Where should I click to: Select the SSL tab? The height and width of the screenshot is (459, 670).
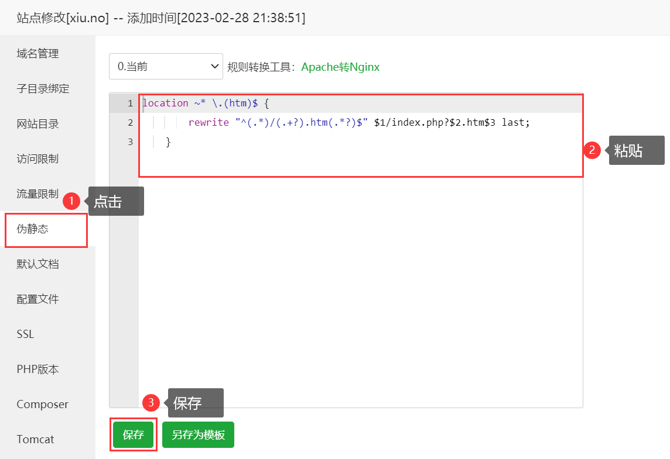[x=26, y=334]
